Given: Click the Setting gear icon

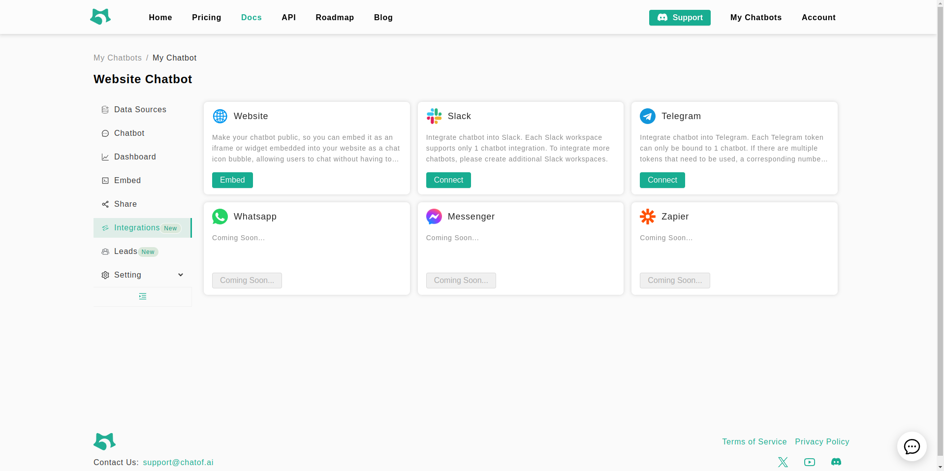Looking at the screenshot, I should (105, 275).
